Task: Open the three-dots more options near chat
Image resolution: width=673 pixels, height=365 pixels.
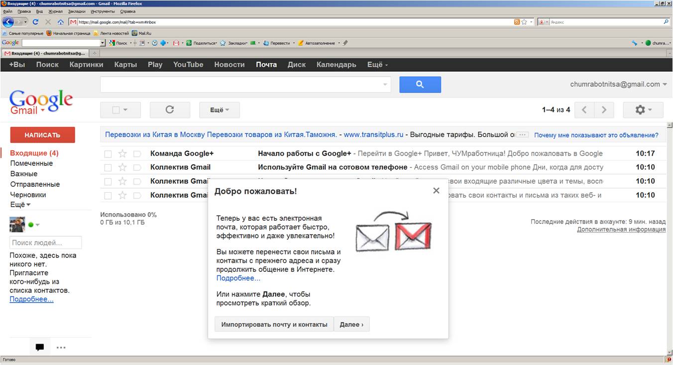Action: (61, 347)
